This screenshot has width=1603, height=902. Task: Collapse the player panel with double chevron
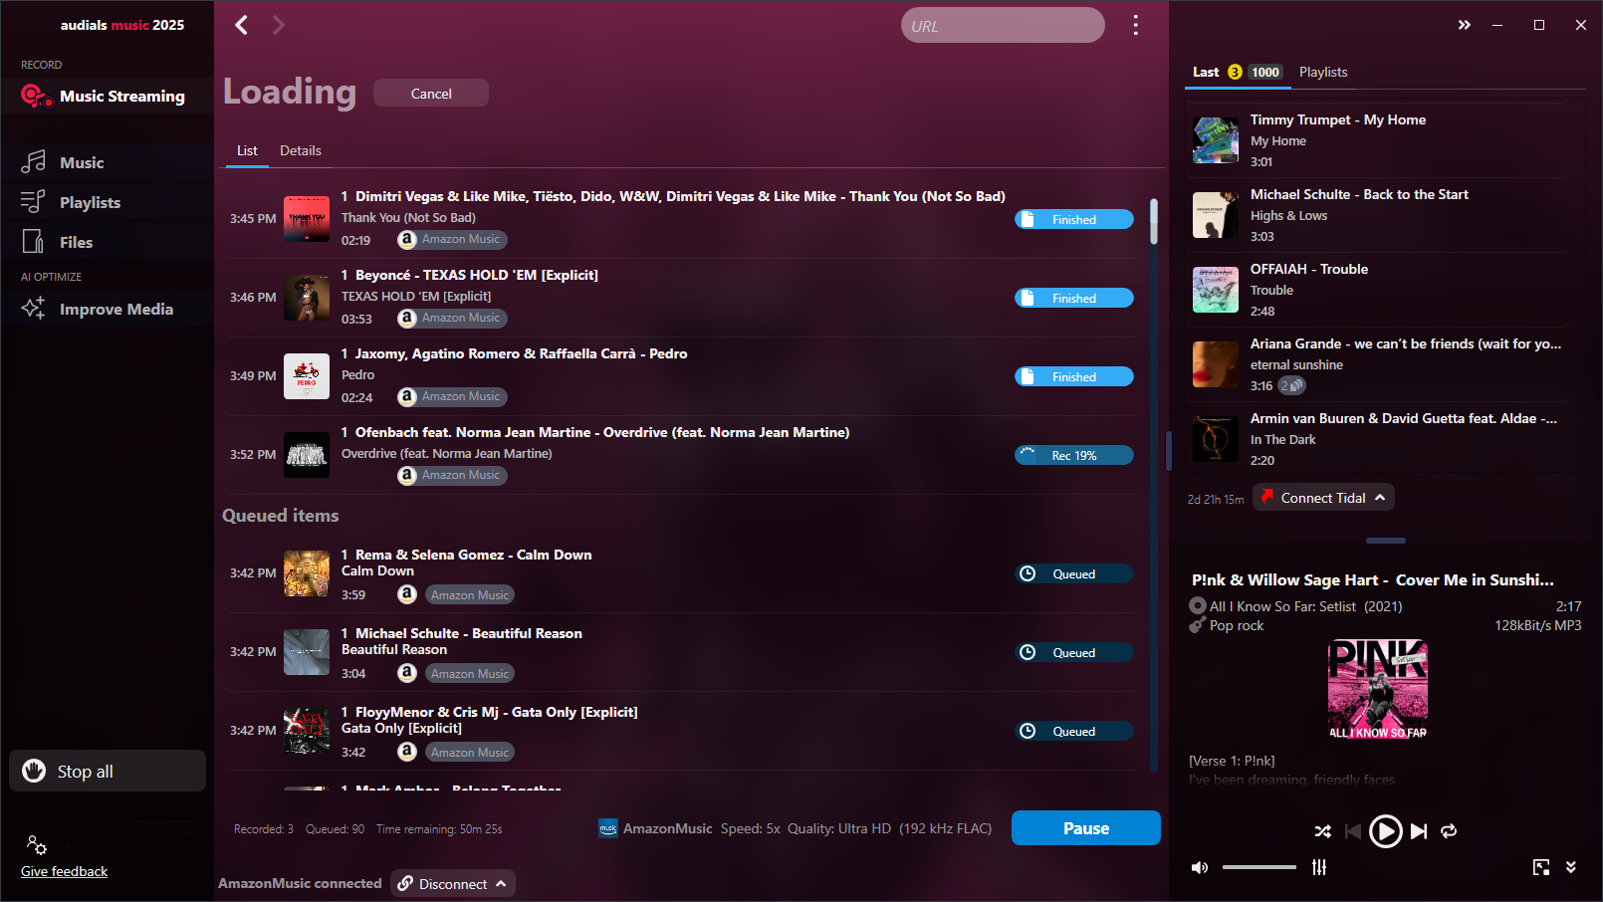(1570, 867)
